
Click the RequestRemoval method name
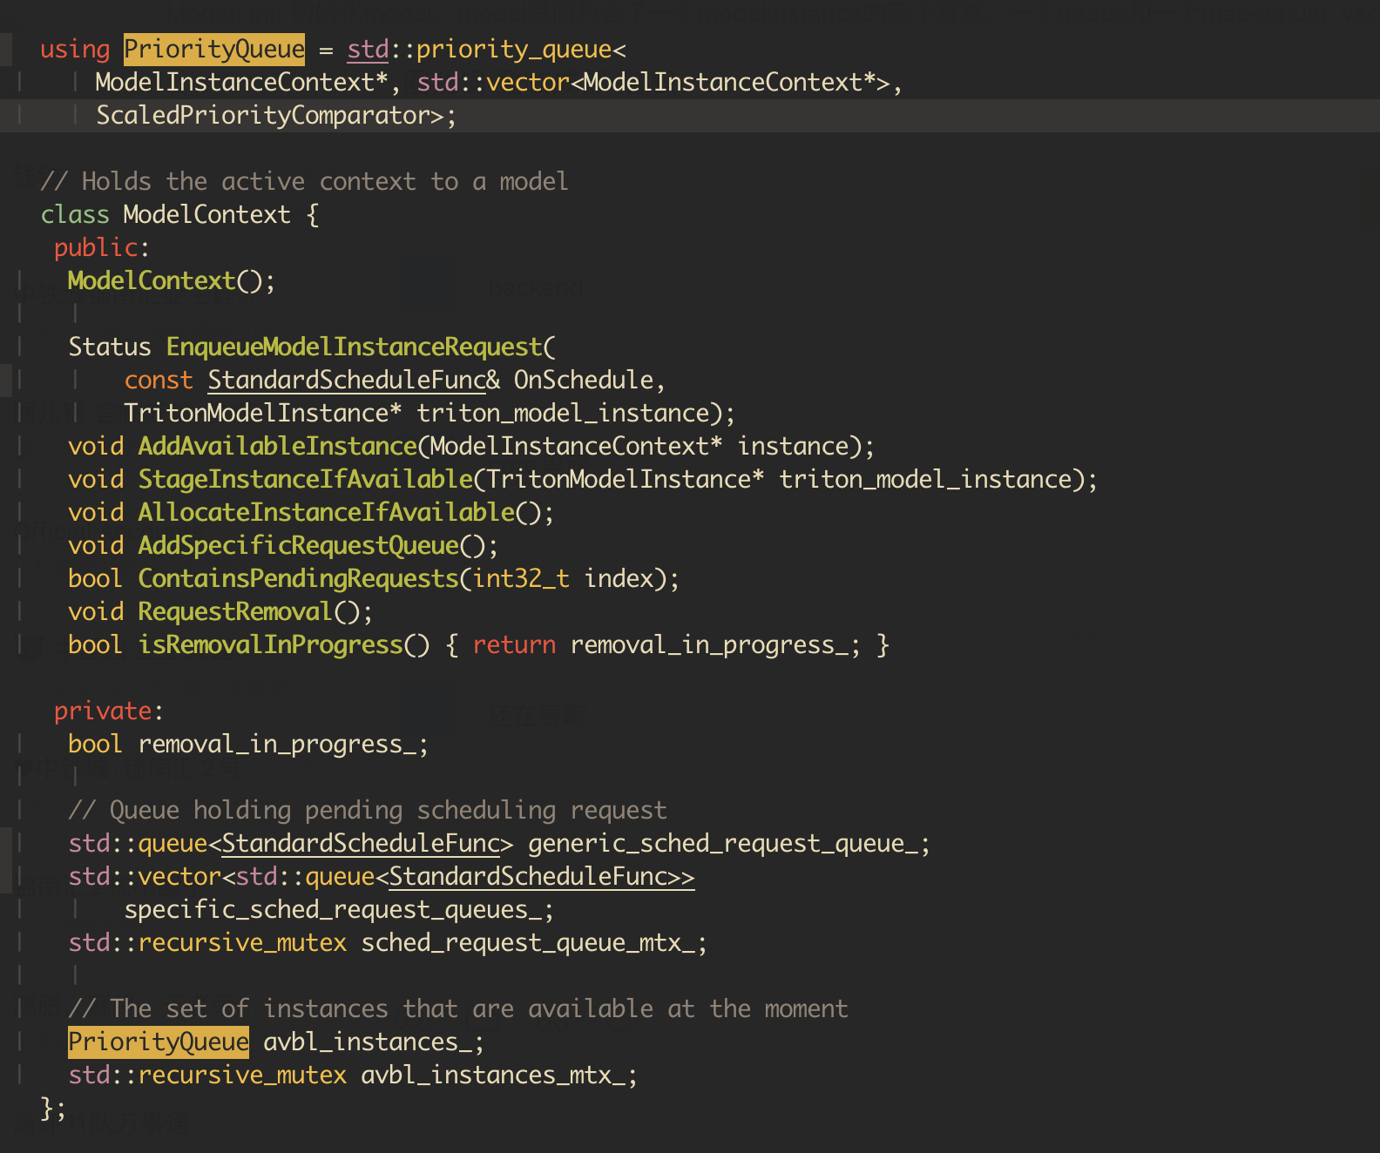point(235,612)
